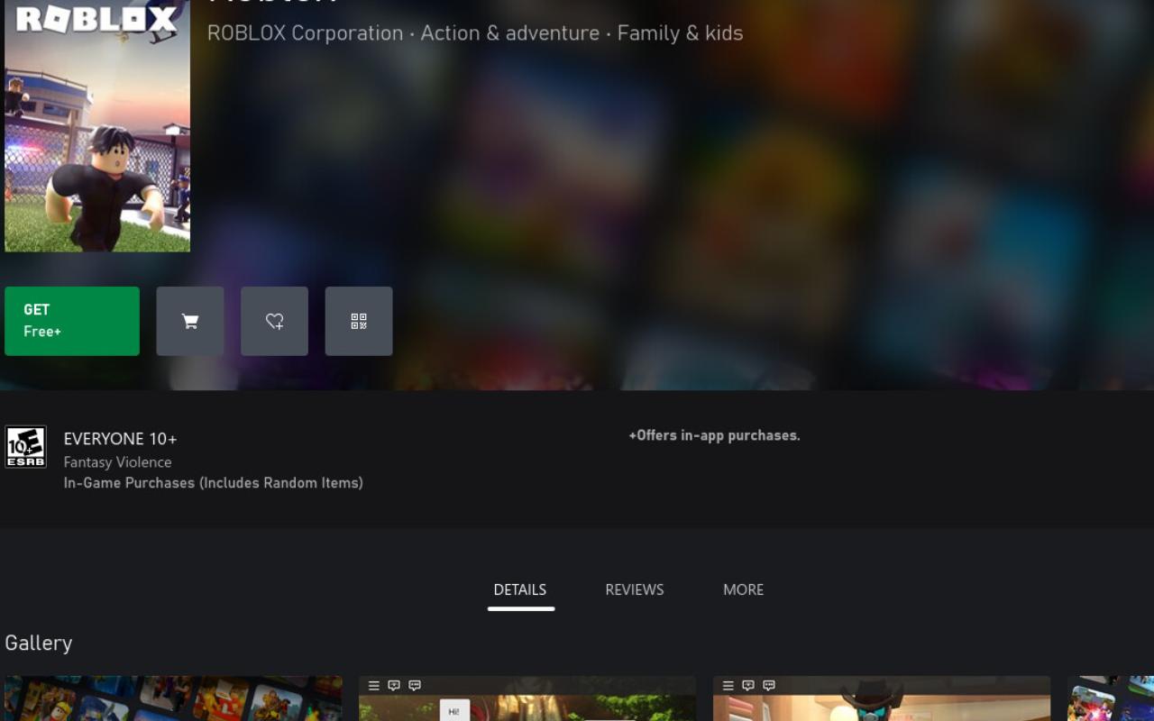Open the ESRB Everyone 10+ rating badge
This screenshot has height=721, width=1154.
coord(25,447)
